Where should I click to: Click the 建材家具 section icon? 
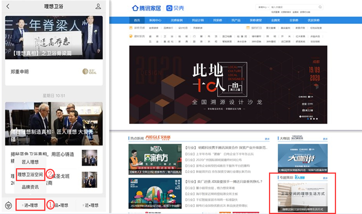click(x=131, y=36)
